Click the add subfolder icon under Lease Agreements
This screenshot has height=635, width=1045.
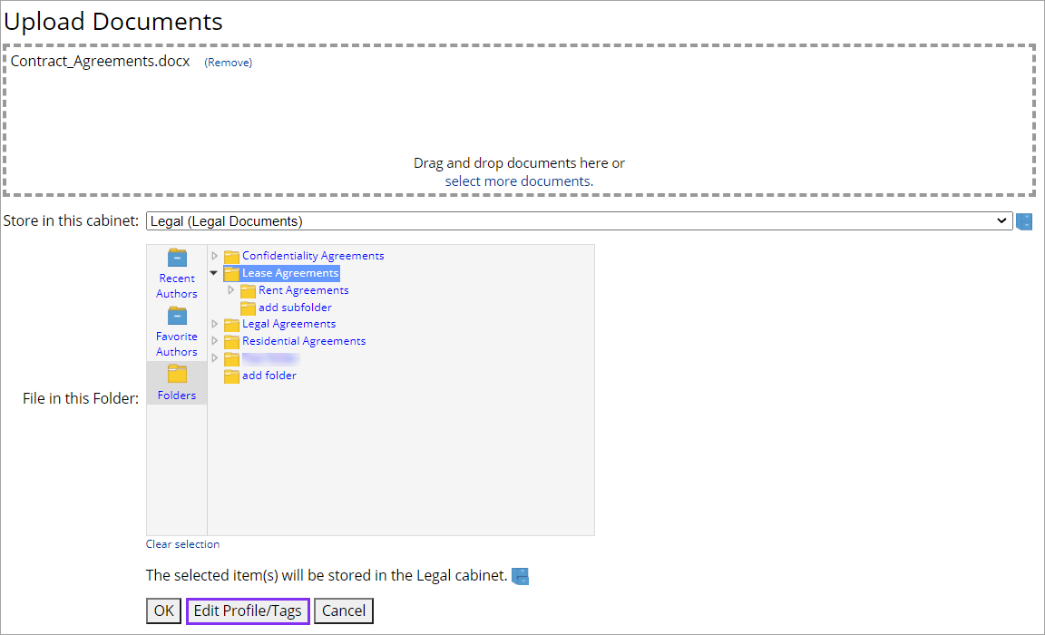(x=249, y=307)
